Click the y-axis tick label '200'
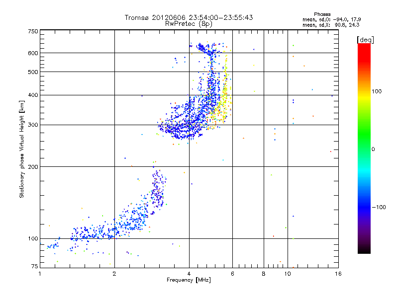Viewport: 398px width, 298px height. [33, 167]
